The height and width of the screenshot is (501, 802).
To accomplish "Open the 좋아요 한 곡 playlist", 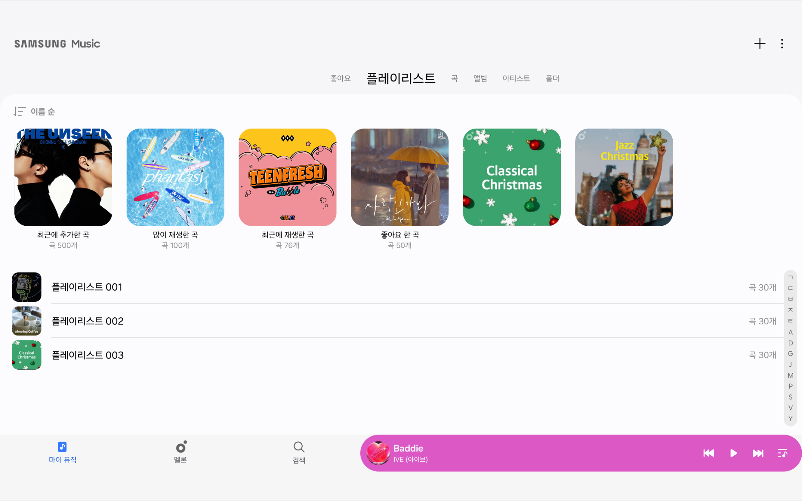I will pos(400,177).
